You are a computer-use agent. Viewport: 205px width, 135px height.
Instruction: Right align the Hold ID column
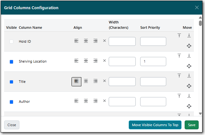95,41
